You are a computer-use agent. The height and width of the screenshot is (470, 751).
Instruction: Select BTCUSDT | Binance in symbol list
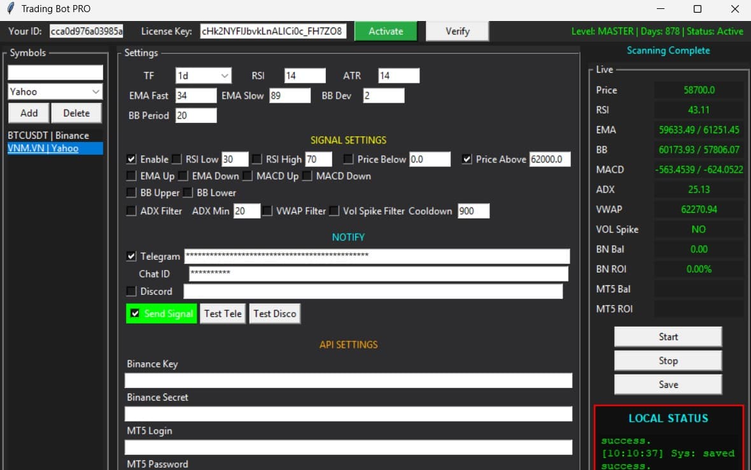(55, 136)
